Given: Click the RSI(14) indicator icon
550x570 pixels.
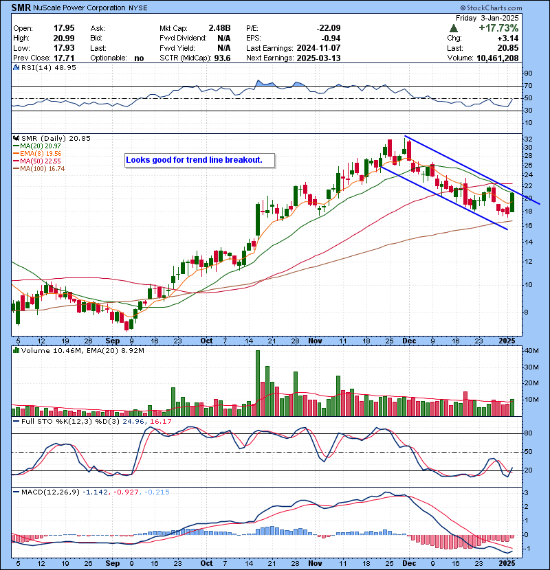Looking at the screenshot, I should tap(16, 67).
